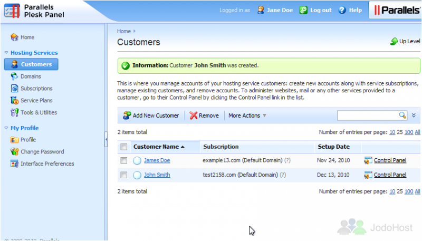Click the Change Password keys icon
This screenshot has height=241, width=422.
14,151
